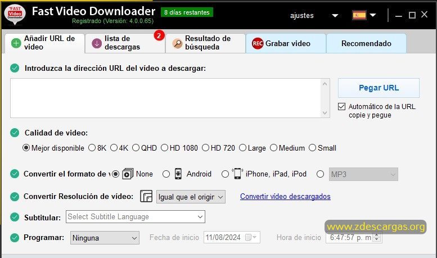Click the 8 días restantes badge

187,12
